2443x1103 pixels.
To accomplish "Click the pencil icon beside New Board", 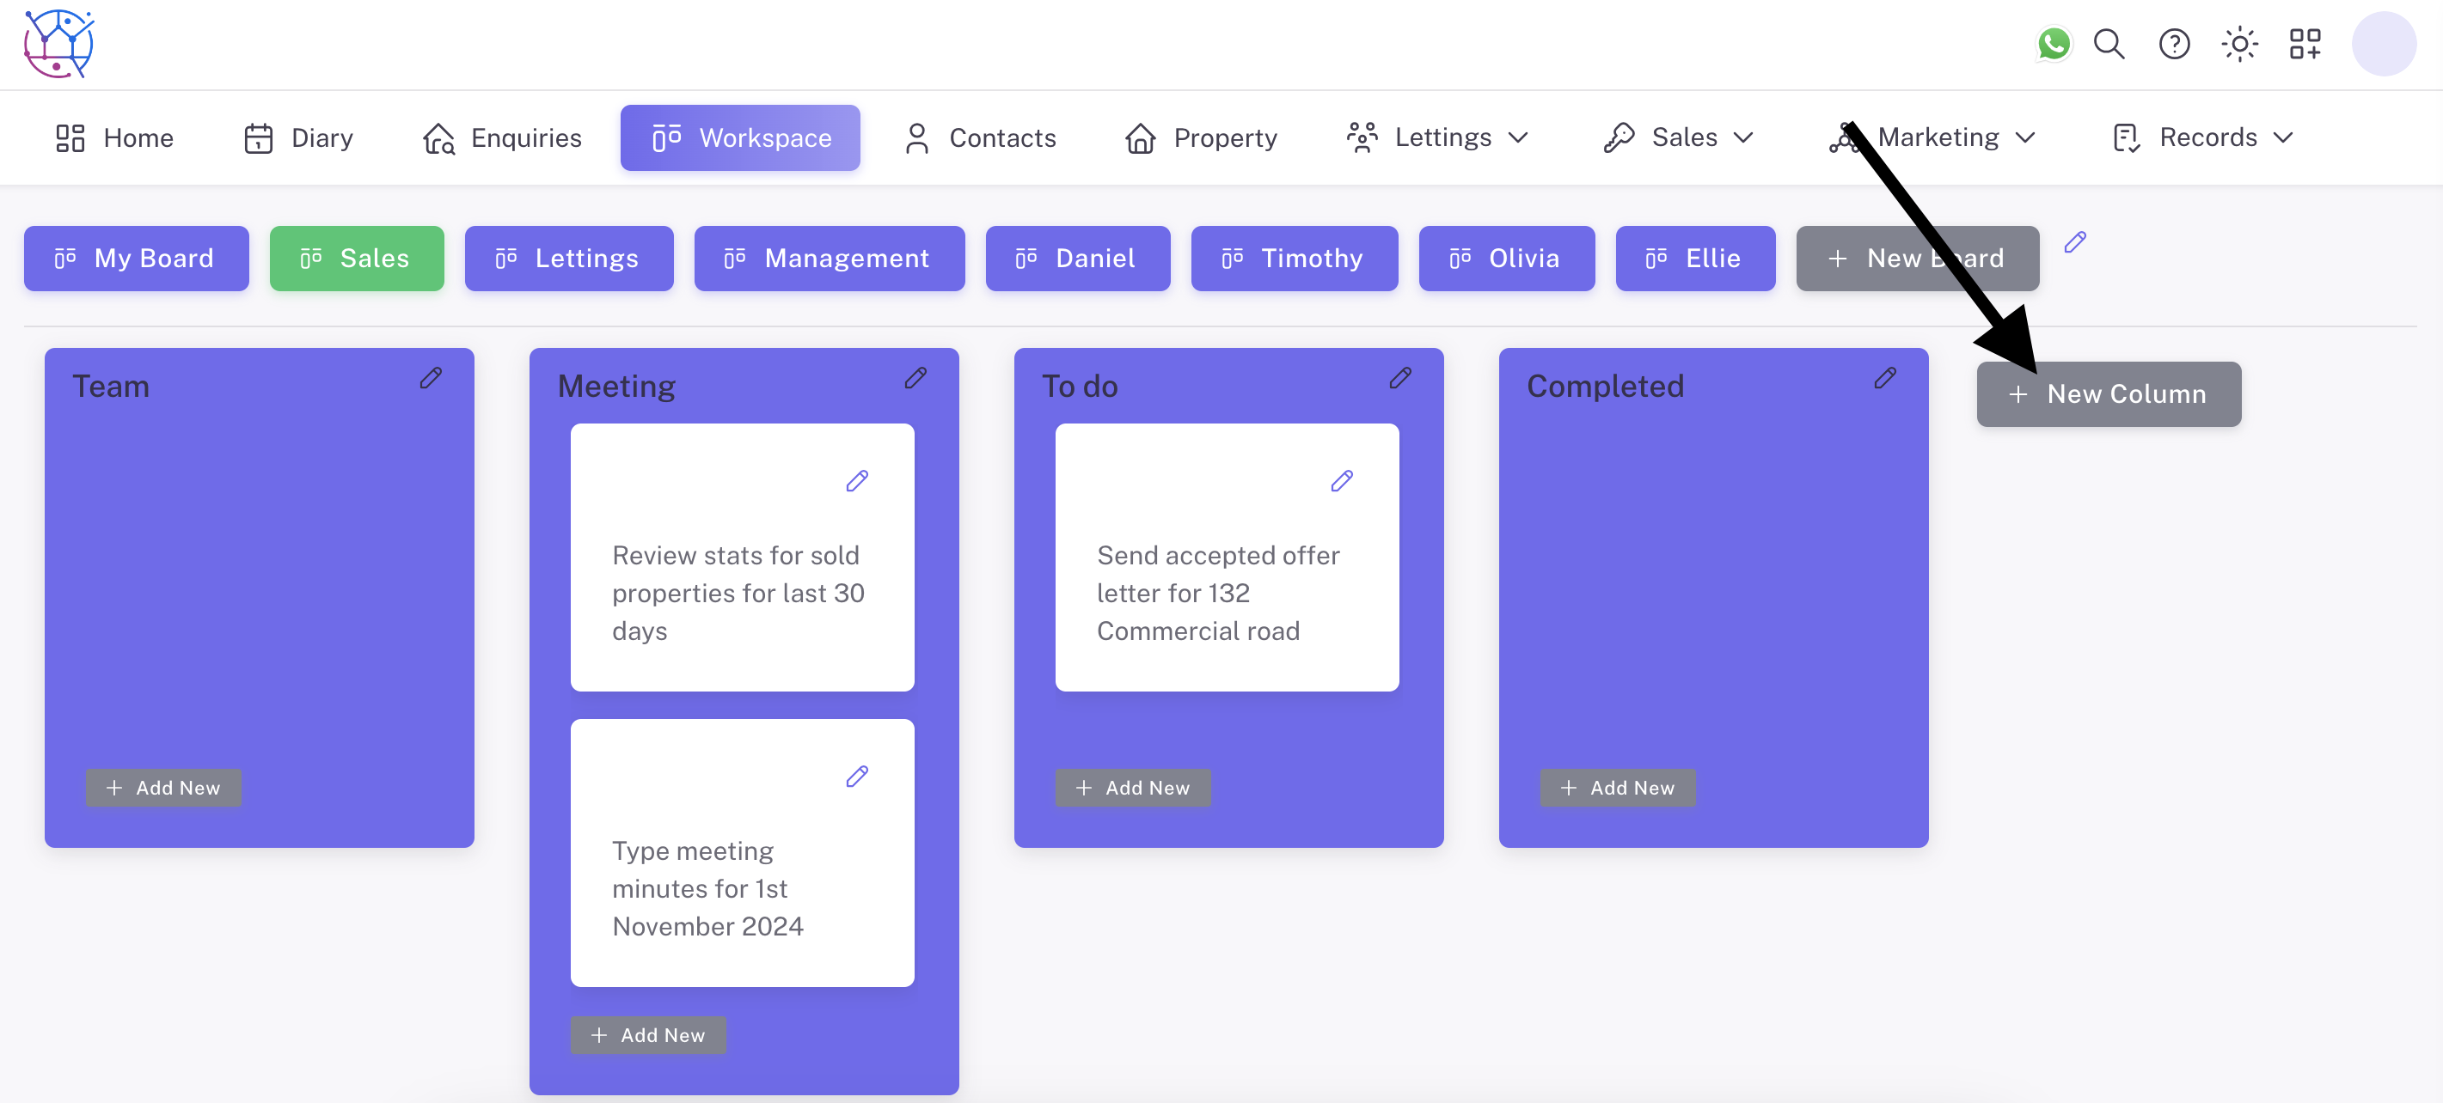I will 2074,242.
